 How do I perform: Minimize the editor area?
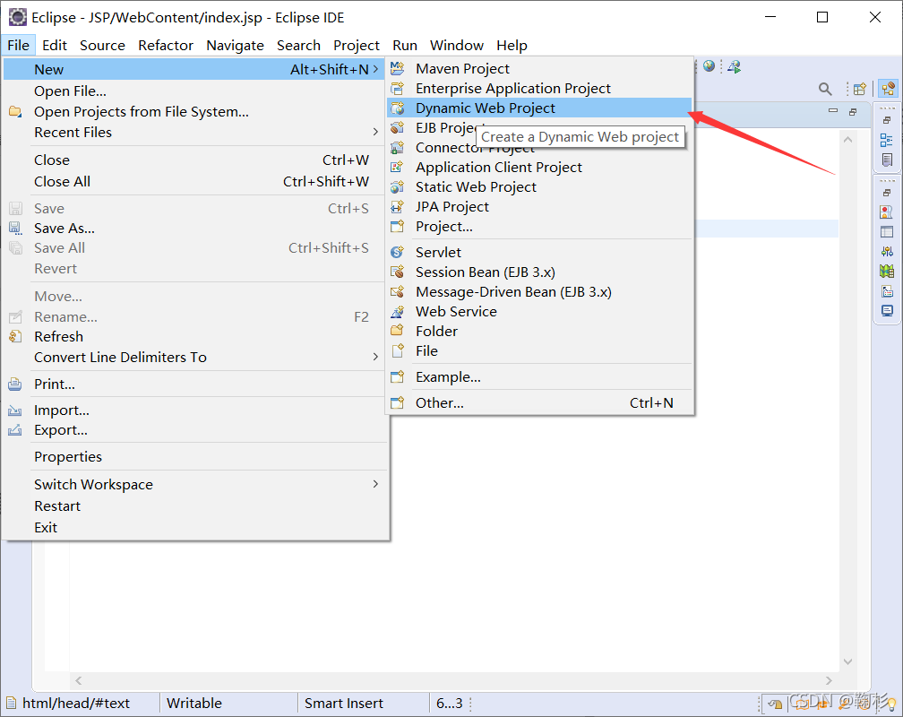[x=833, y=110]
